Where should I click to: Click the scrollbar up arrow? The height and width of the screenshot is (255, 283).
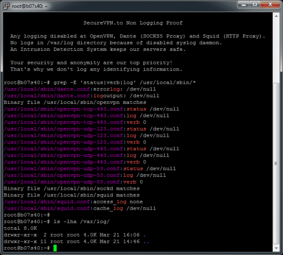point(276,16)
